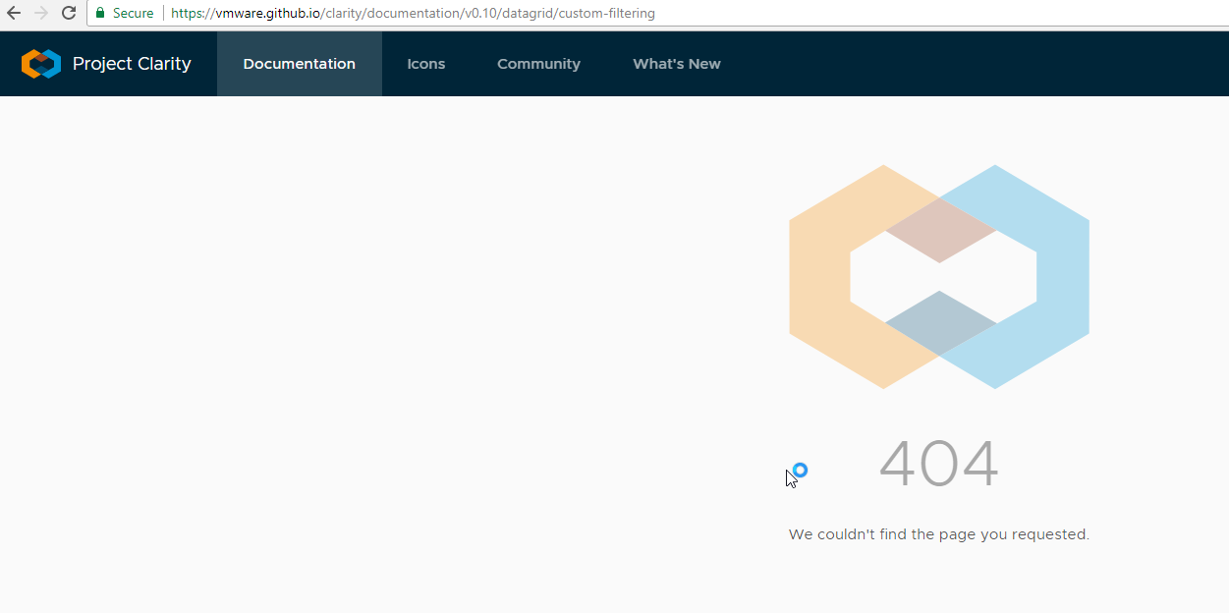Click the small blue loading circle near cursor
Screen dimensions: 1229x613
pyautogui.click(x=799, y=470)
